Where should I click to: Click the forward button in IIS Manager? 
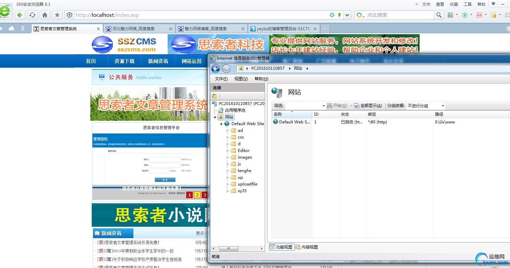click(226, 69)
